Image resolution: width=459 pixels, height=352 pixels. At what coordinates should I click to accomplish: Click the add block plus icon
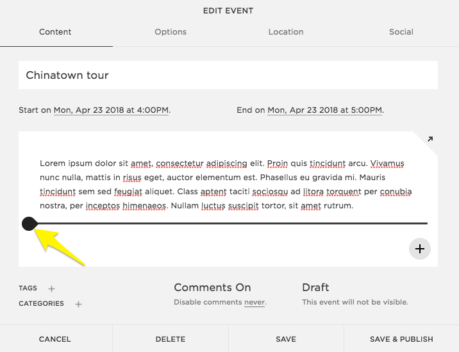(x=419, y=249)
